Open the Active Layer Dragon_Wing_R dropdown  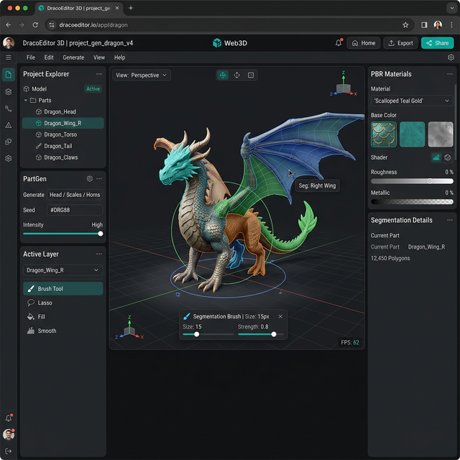pos(63,270)
